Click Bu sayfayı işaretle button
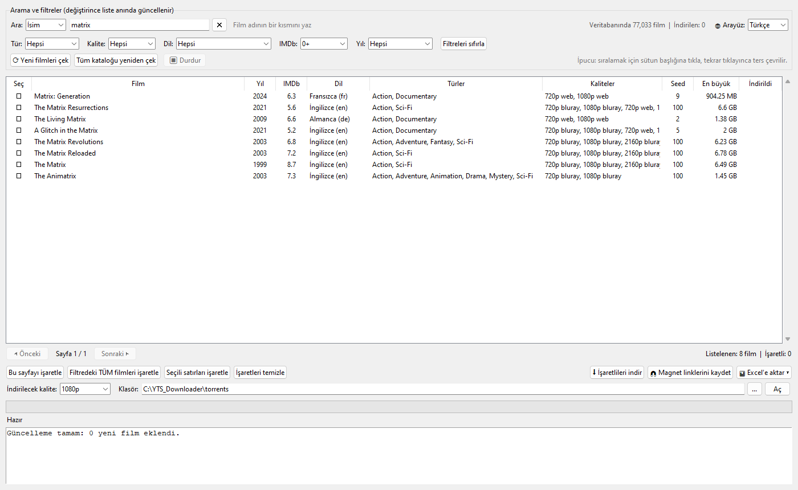 pos(35,373)
